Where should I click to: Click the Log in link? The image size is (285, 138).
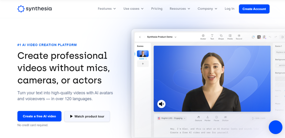[230, 9]
